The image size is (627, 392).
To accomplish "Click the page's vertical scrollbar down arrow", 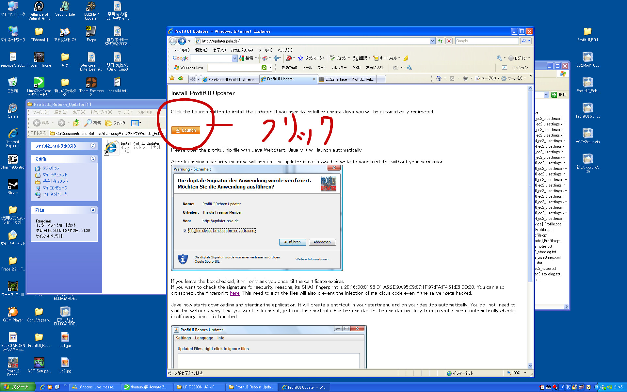I will tap(530, 366).
